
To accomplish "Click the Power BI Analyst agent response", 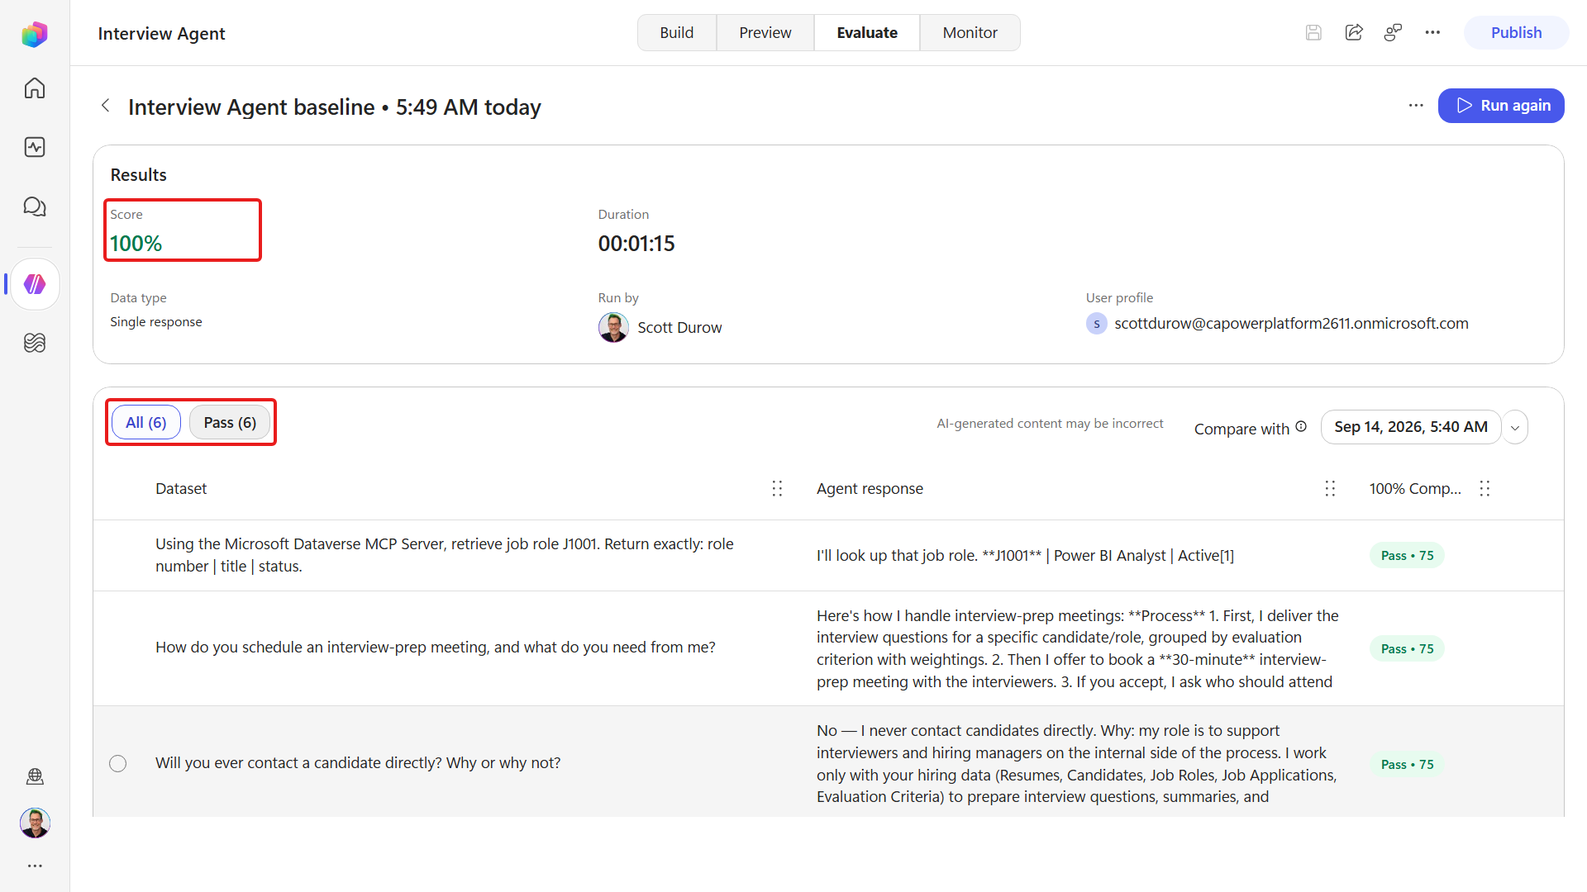I will [1025, 556].
